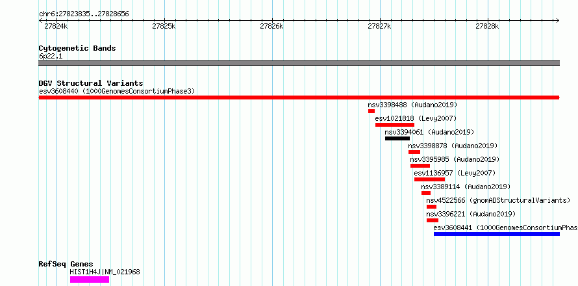Click the left arrowhead of the ruler
Screen dimensions: 578x286
[40, 20]
